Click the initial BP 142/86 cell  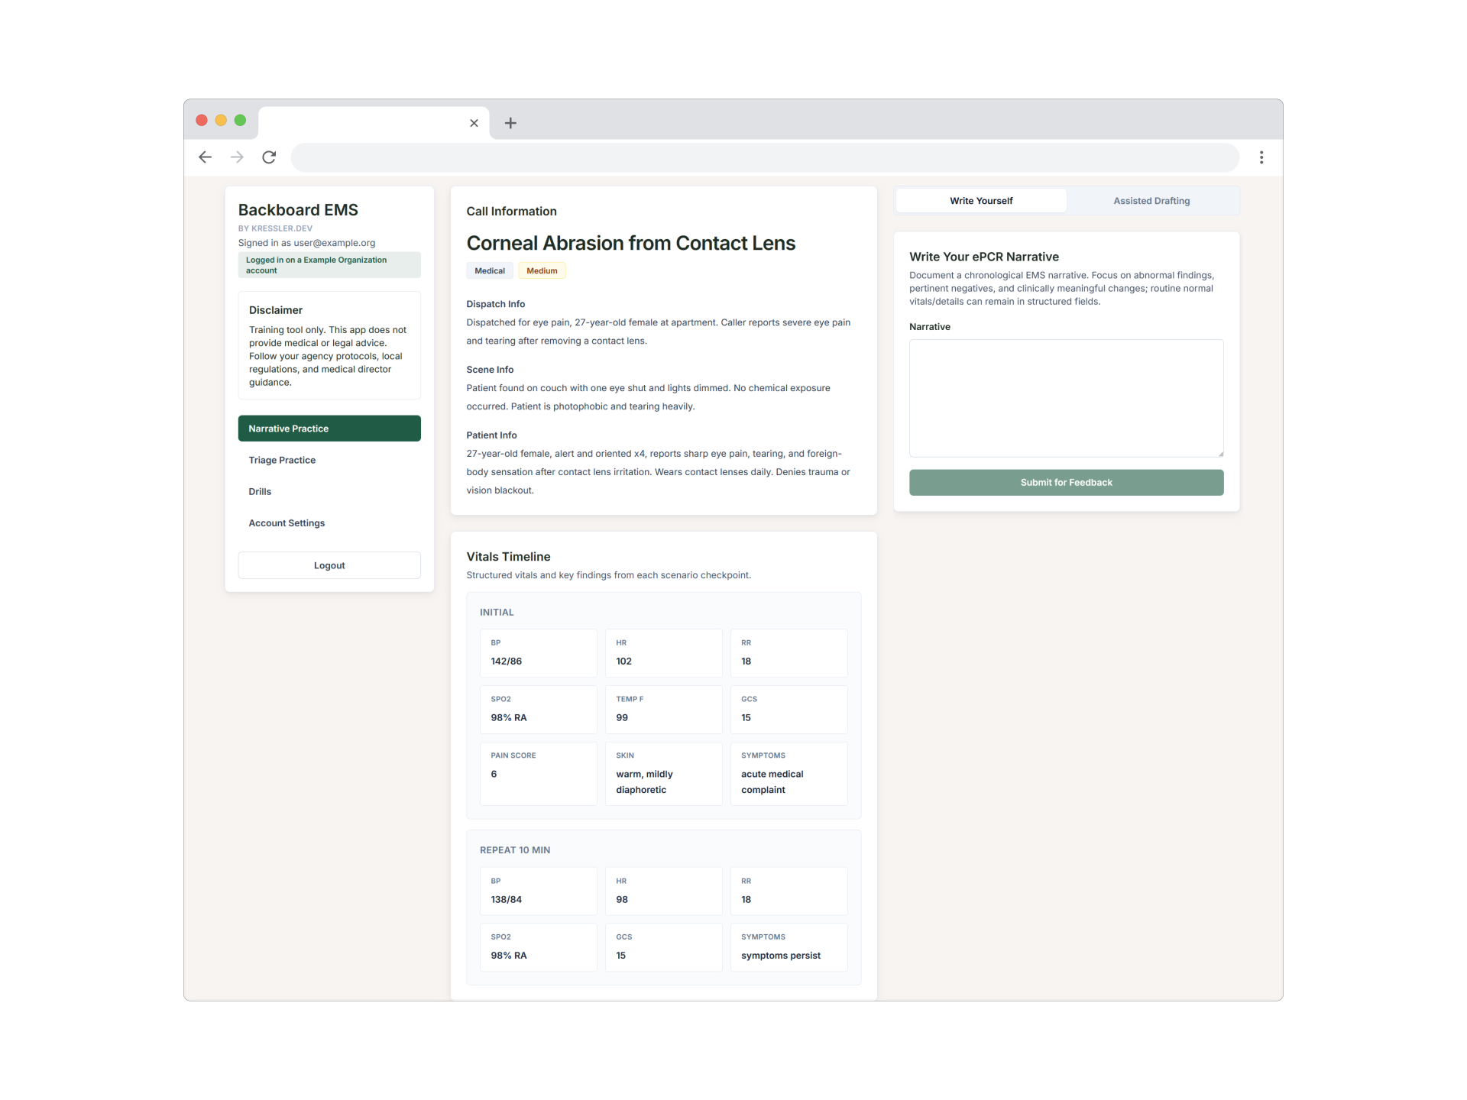[x=539, y=653]
